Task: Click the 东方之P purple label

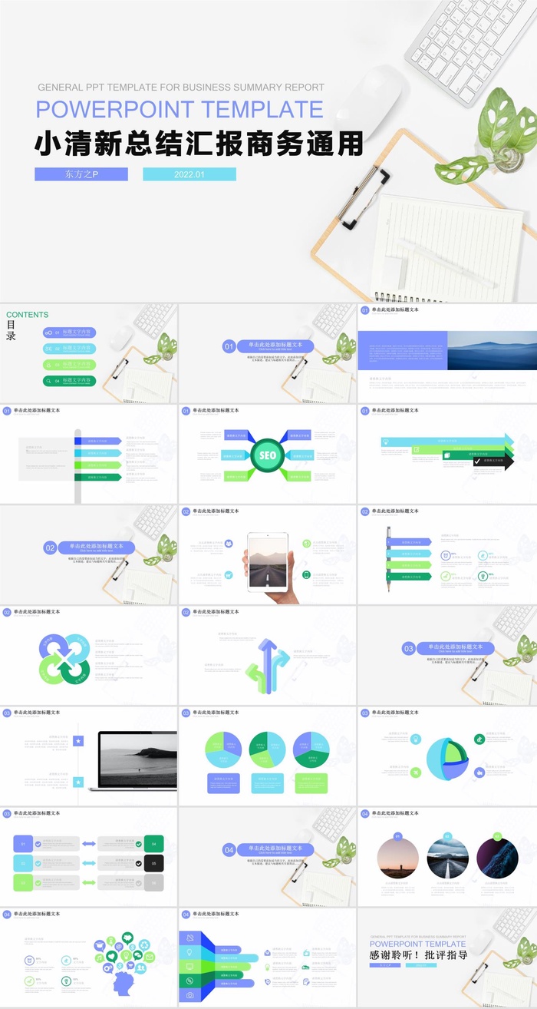Action: (81, 174)
